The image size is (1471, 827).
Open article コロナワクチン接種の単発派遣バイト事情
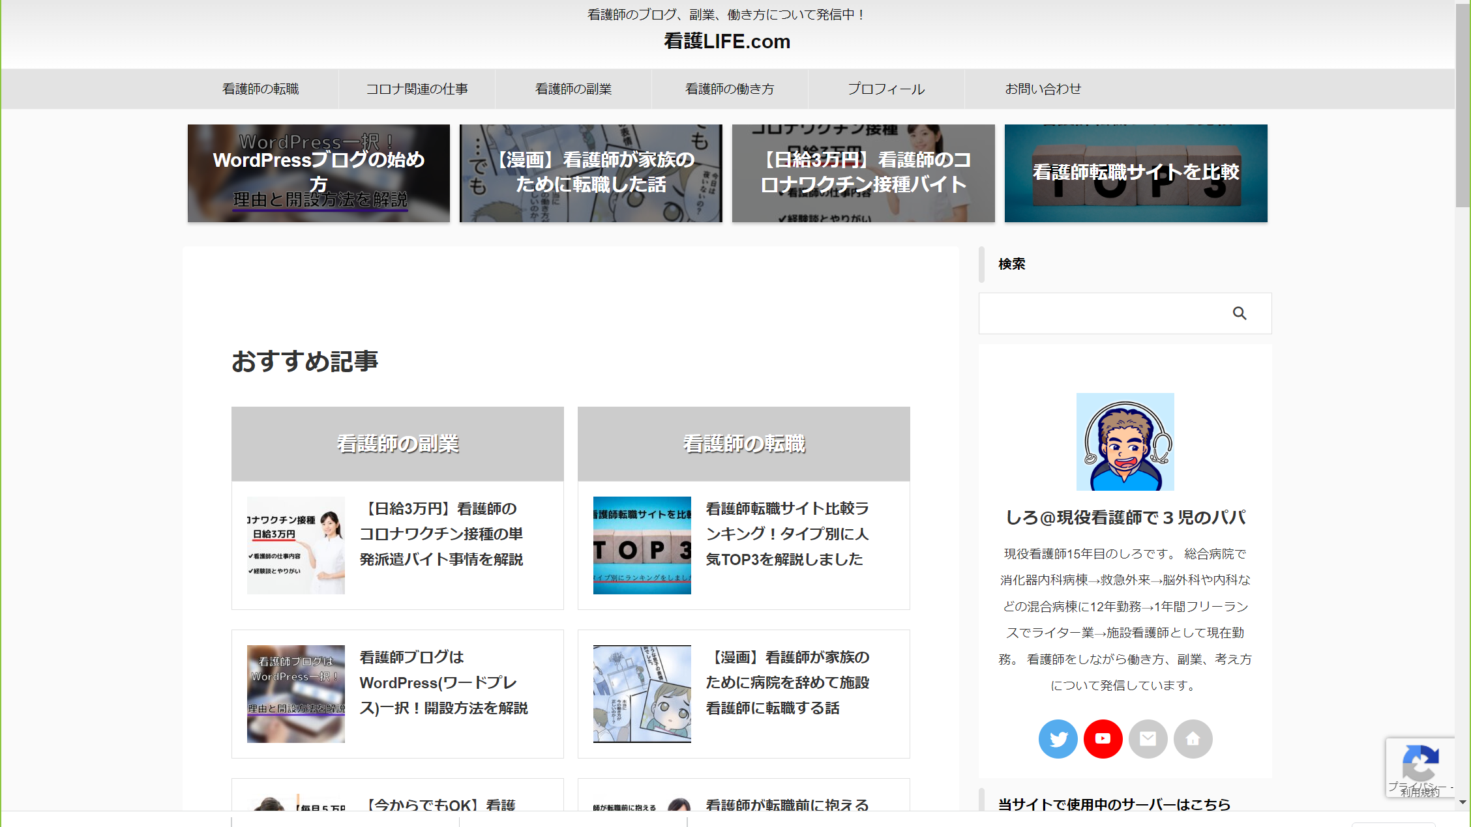click(x=442, y=534)
